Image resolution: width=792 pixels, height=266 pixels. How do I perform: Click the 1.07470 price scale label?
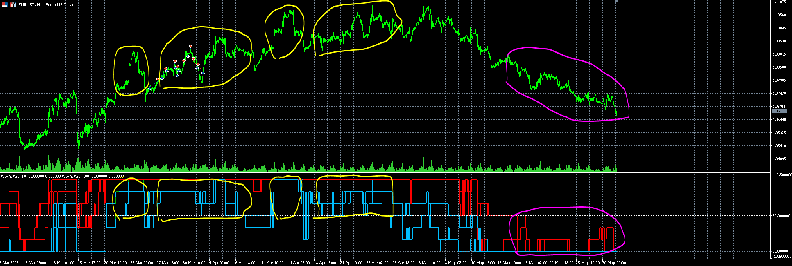tap(779, 94)
